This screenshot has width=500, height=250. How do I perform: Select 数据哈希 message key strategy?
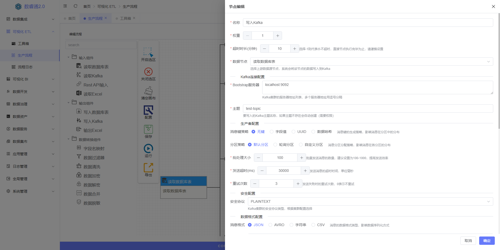click(322, 132)
